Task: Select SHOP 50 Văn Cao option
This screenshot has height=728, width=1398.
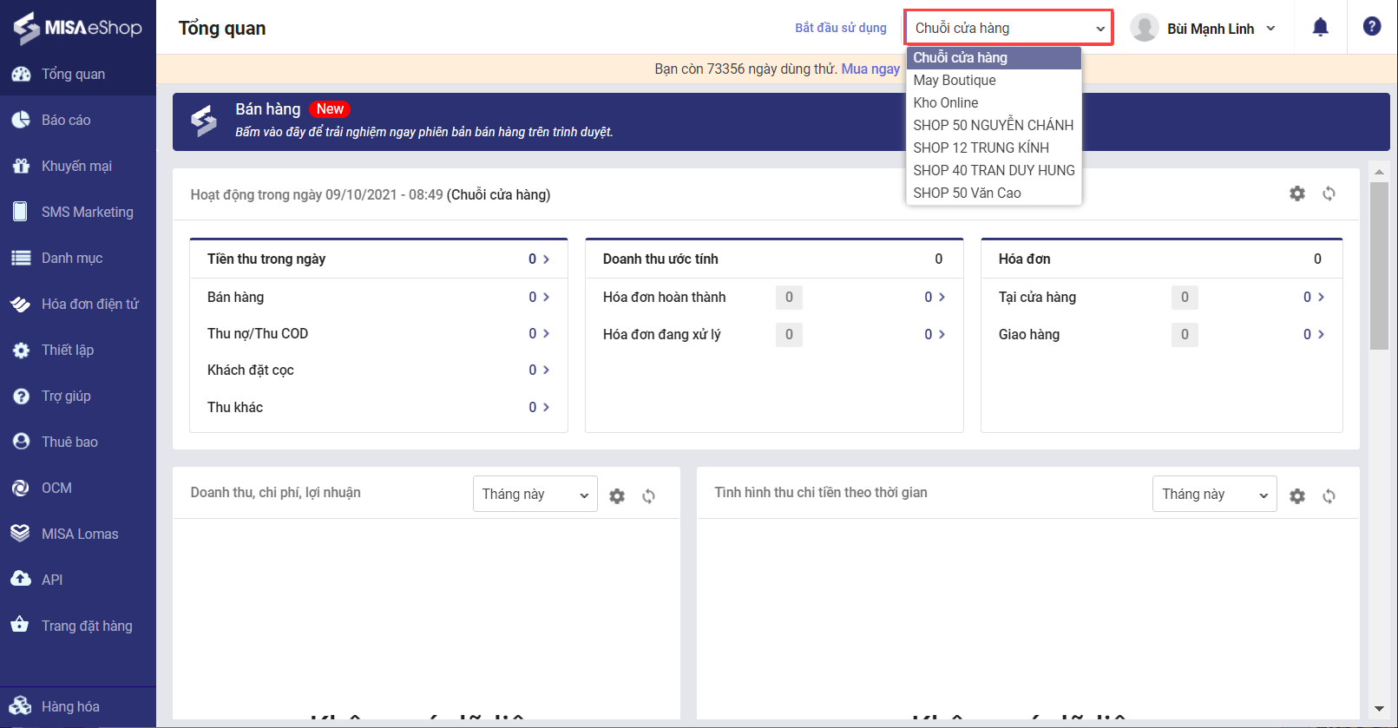Action: (x=994, y=193)
